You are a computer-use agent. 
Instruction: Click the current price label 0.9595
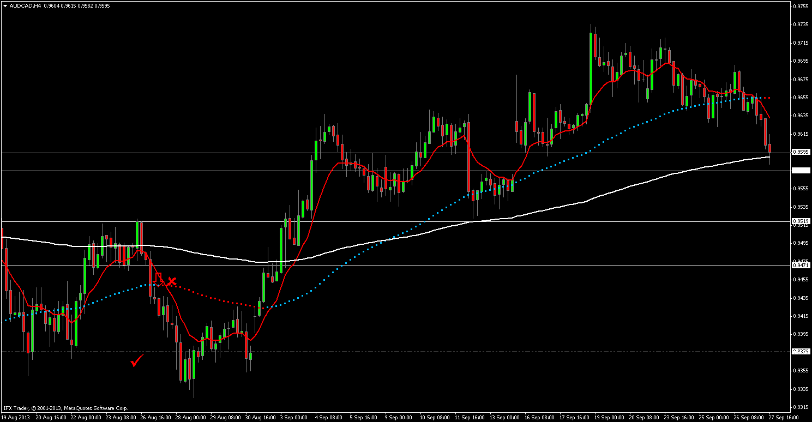[x=800, y=152]
